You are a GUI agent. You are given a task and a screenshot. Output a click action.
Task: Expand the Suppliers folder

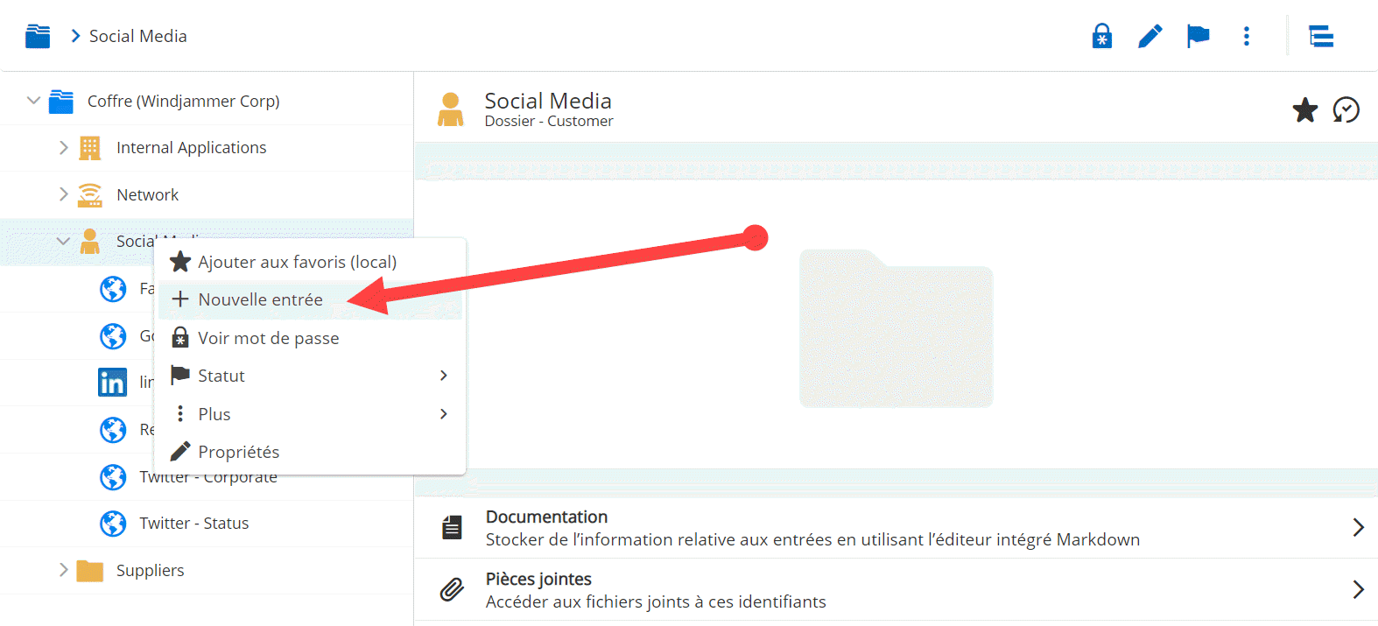click(63, 570)
